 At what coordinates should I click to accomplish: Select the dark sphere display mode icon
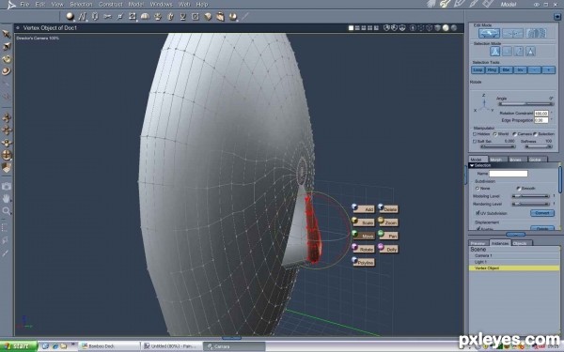[x=454, y=27]
